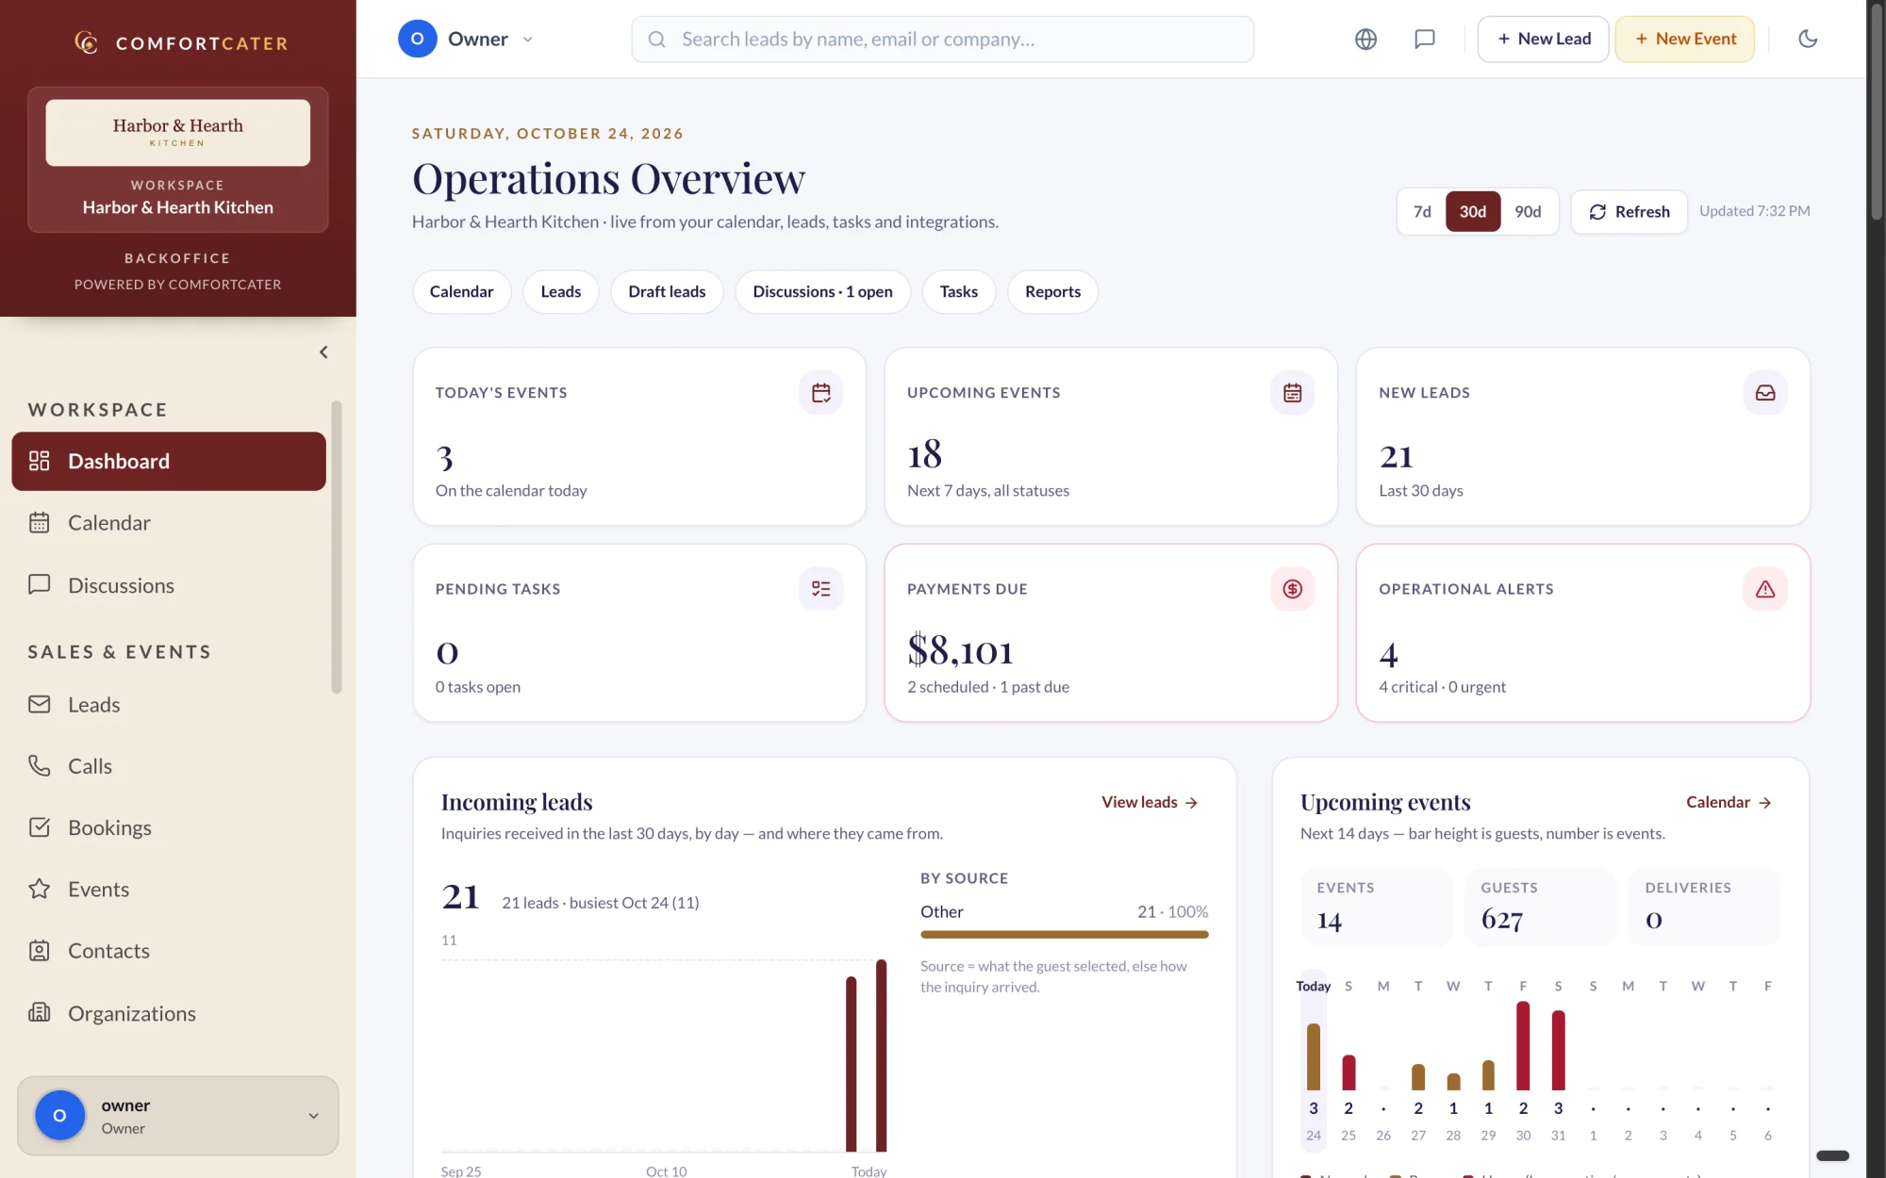Click the Upcoming Events calendar icon
Viewport: 1886px width, 1178px height.
(1292, 393)
